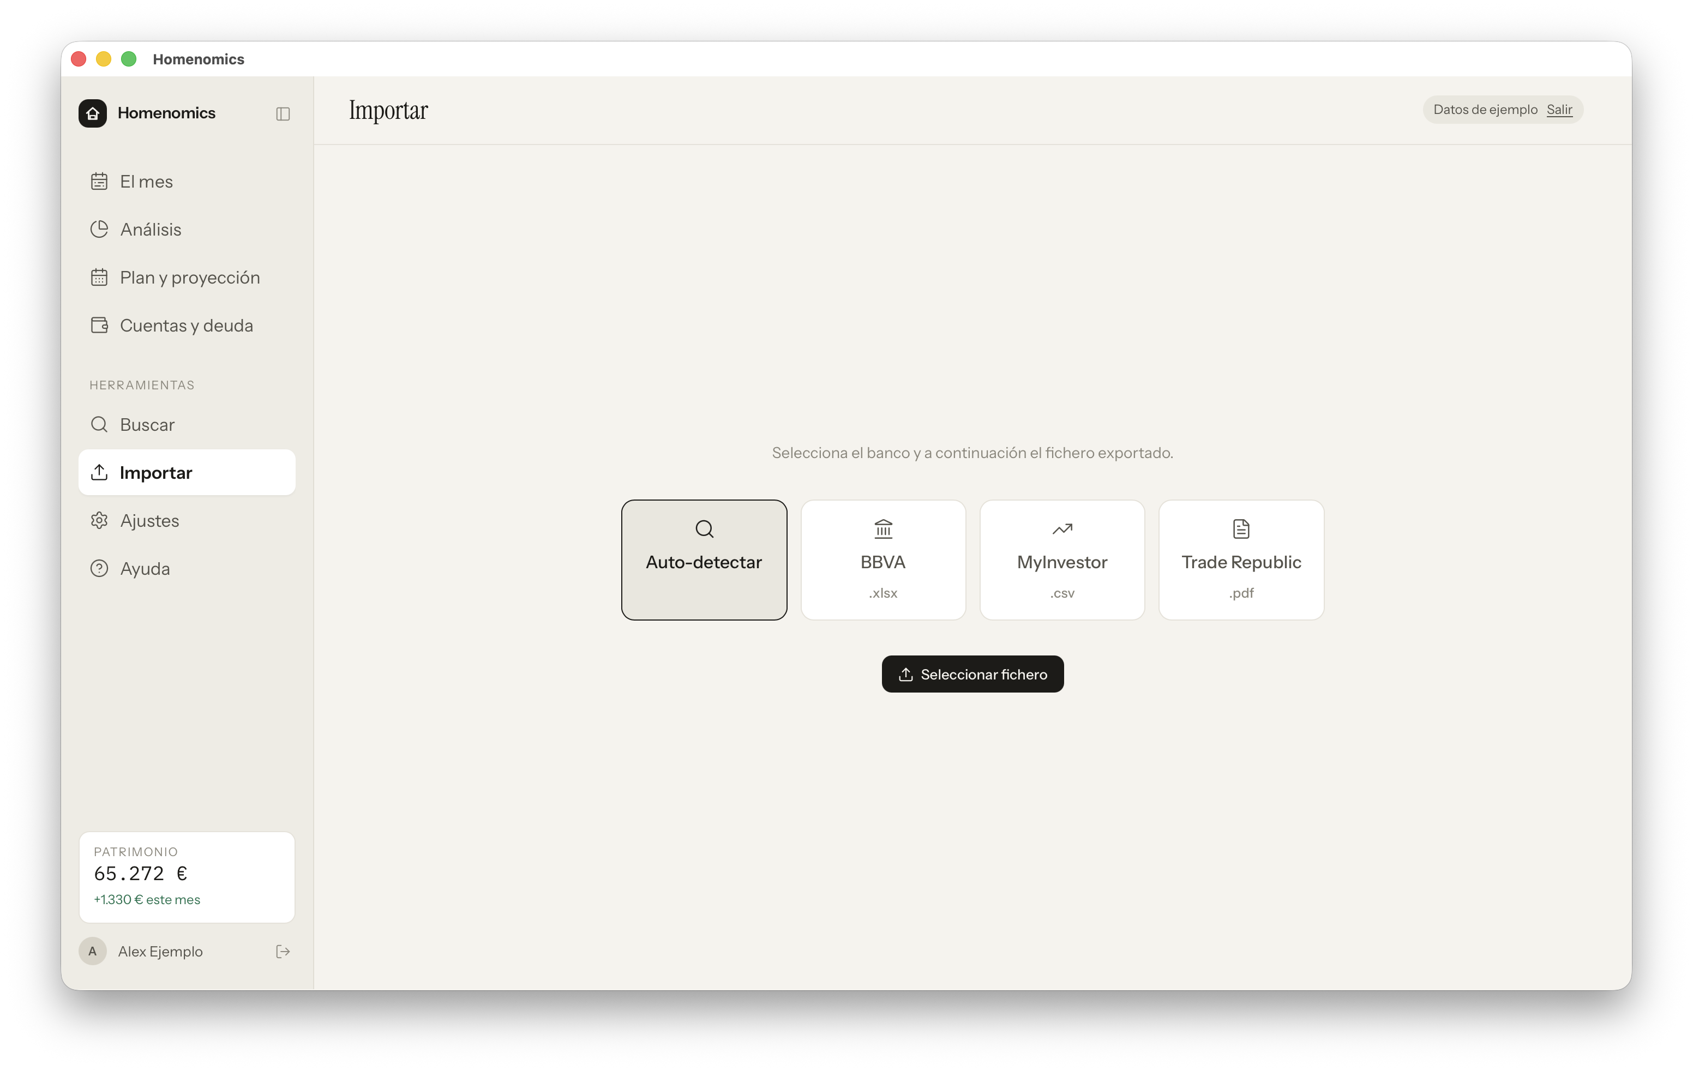Click the Análisis pie chart icon
1693x1071 pixels.
point(99,229)
